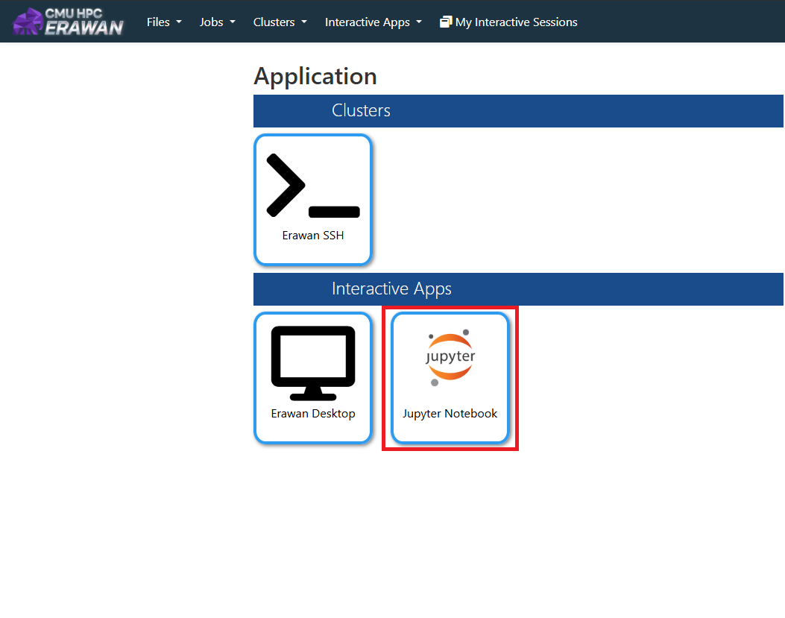Expand the caret beside Interactive Apps in navbar
The image size is (785, 618).
coord(419,22)
